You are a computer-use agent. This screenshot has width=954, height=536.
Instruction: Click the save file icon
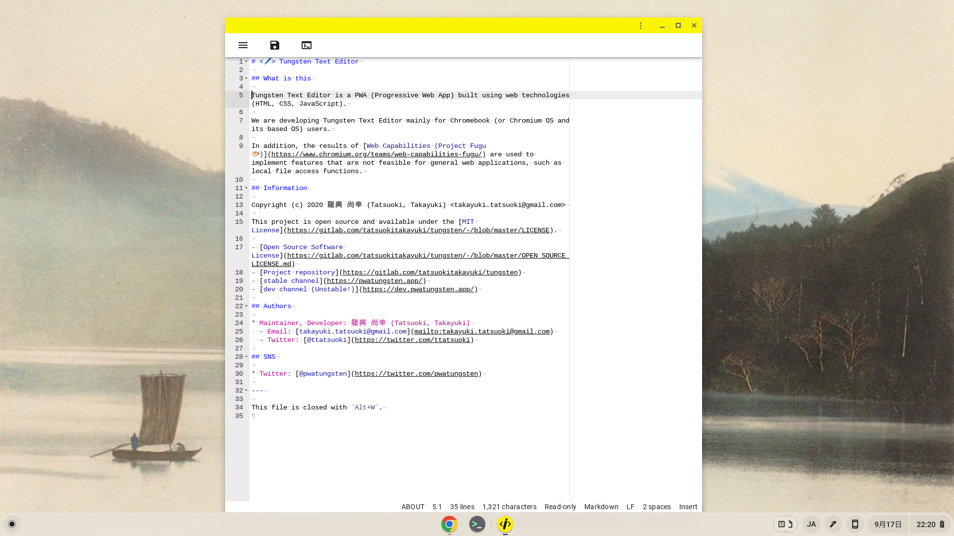pos(275,45)
